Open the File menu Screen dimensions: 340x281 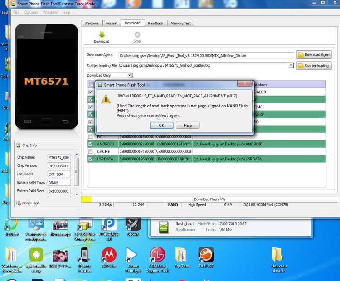click(16, 12)
